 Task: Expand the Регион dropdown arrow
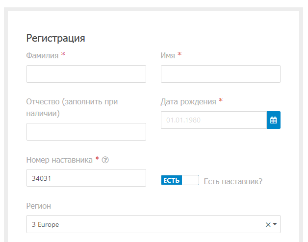pos(275,224)
